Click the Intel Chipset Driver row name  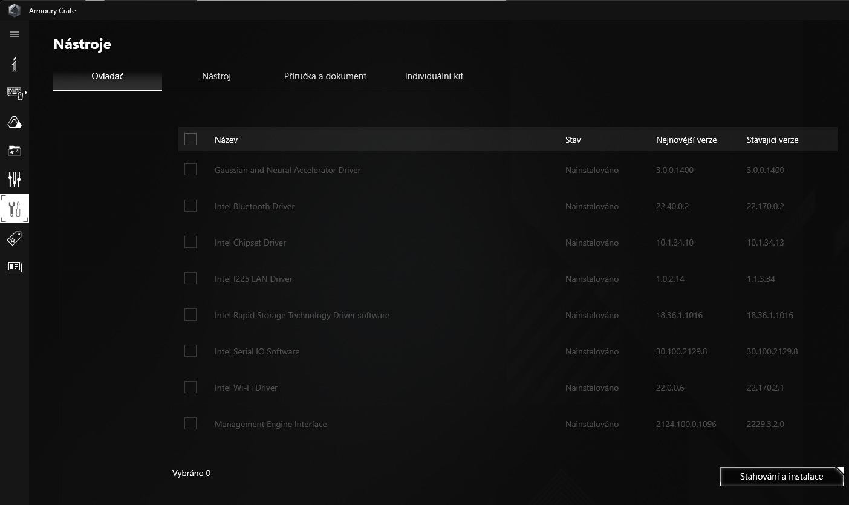[250, 243]
